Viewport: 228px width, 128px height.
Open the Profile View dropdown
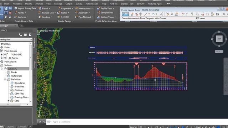(113, 9)
